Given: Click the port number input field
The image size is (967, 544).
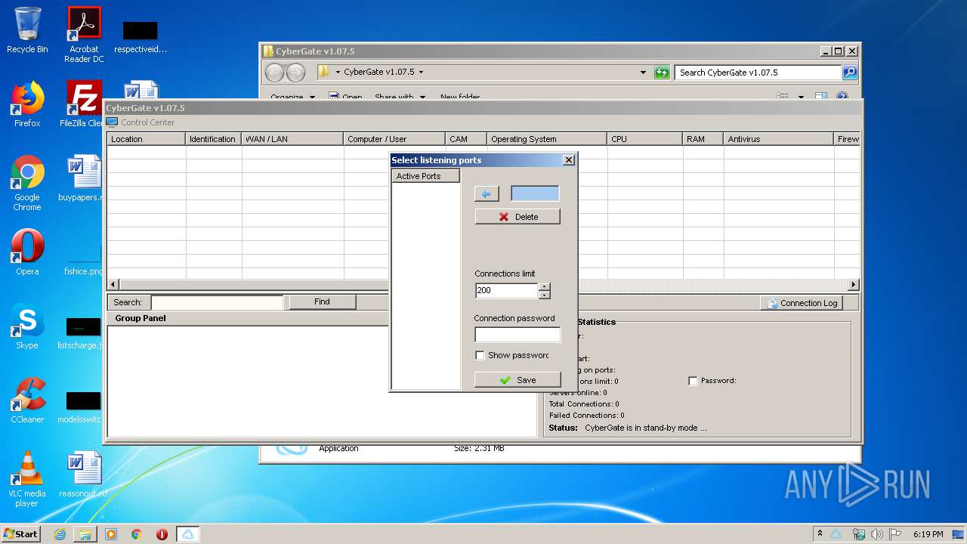Looking at the screenshot, I should (535, 194).
